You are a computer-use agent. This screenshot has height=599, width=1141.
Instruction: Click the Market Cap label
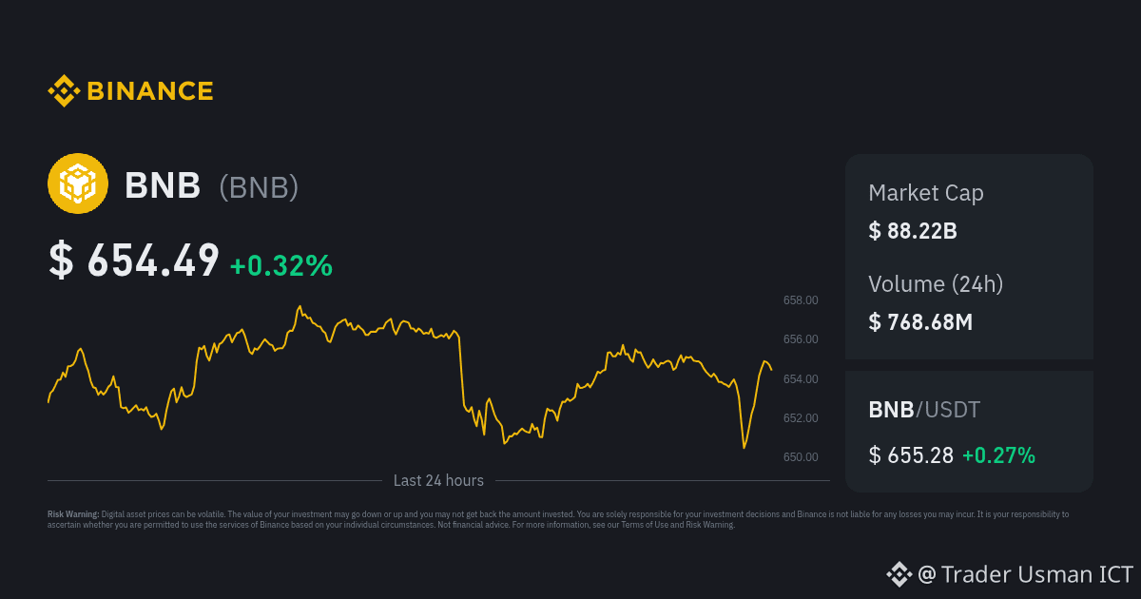926,193
